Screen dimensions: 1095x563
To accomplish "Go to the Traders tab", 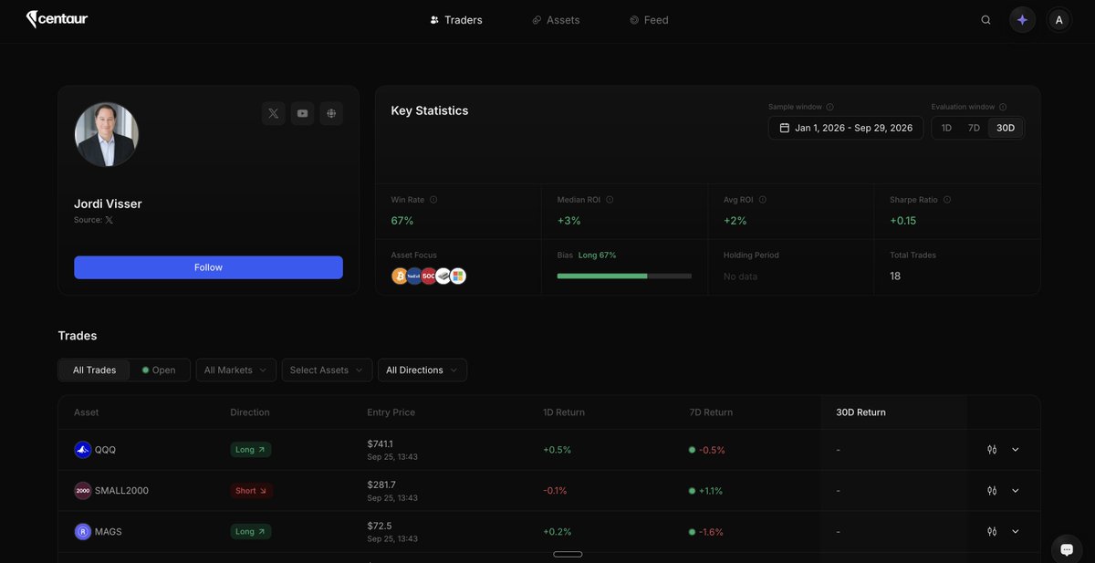I will (455, 20).
